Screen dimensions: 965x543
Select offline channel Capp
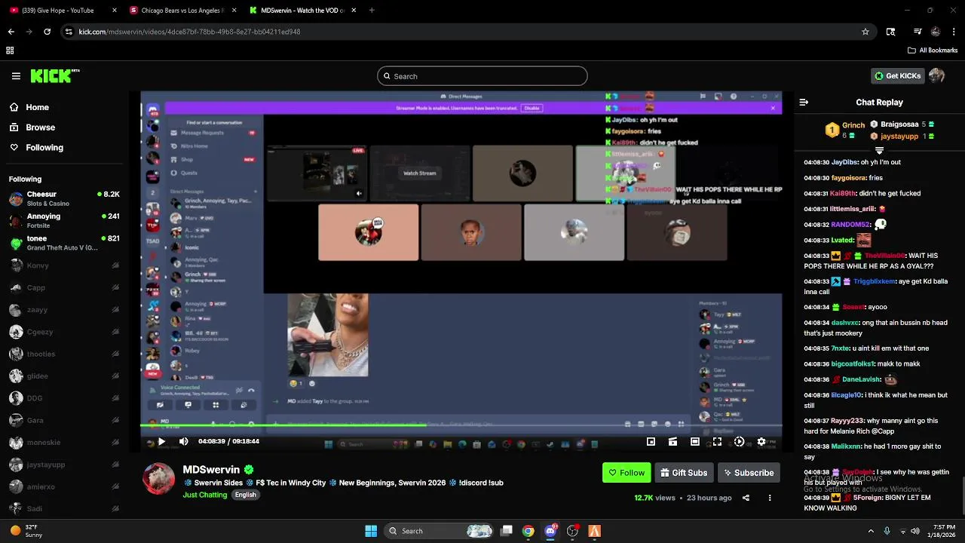pos(64,287)
